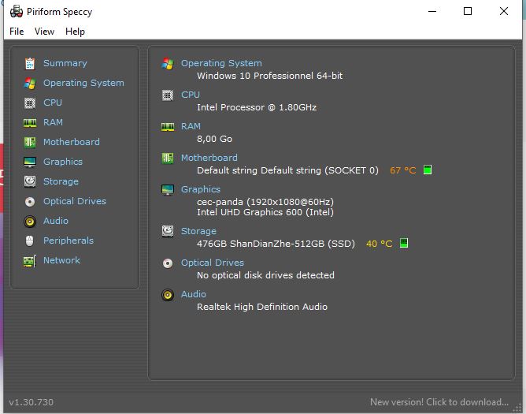Image resolution: width=526 pixels, height=414 pixels.
Task: Open the Network card icon in sidebar
Action: [x=30, y=261]
